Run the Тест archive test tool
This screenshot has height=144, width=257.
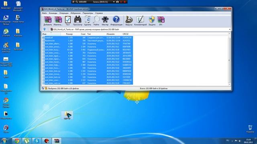click(x=68, y=21)
